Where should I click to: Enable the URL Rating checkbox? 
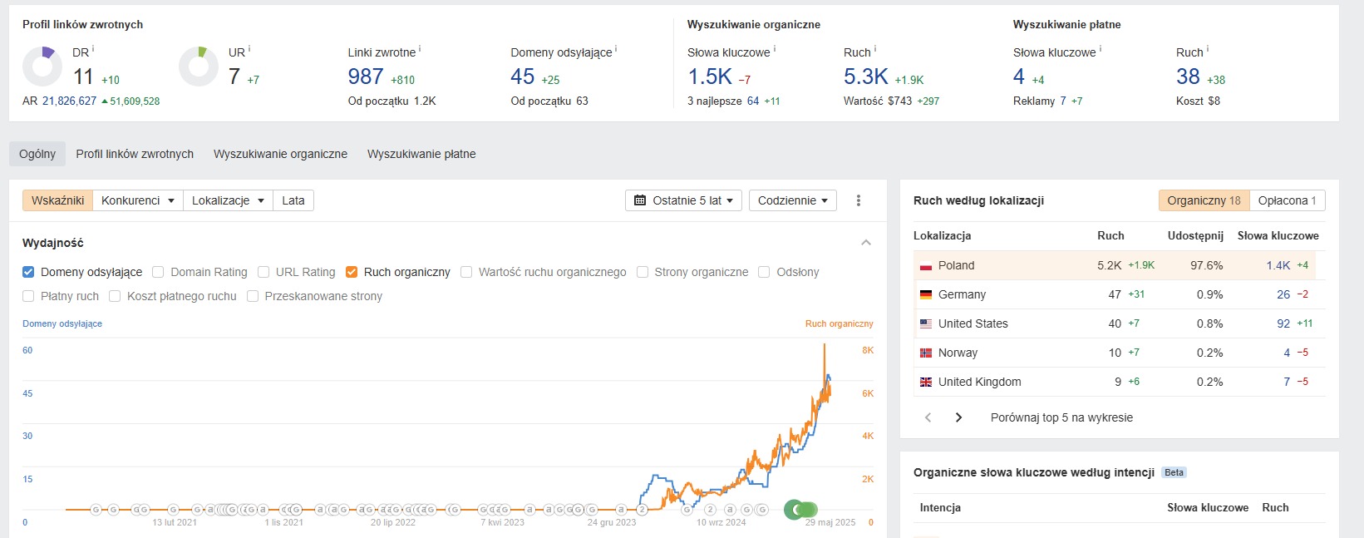(x=263, y=272)
